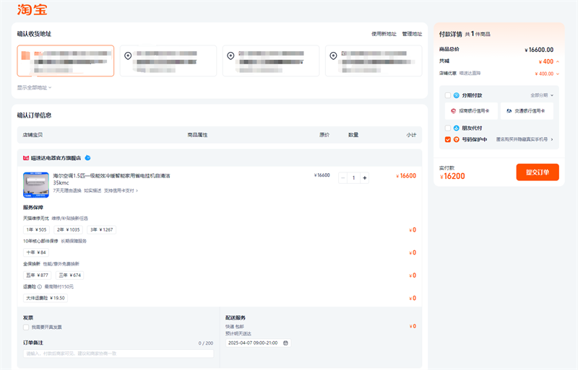The height and width of the screenshot is (370, 578).
Task: Click the red Tmall store icon
Action: click(26, 157)
